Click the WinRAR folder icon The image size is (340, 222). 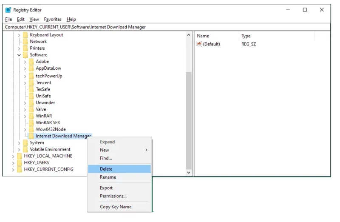click(x=31, y=116)
